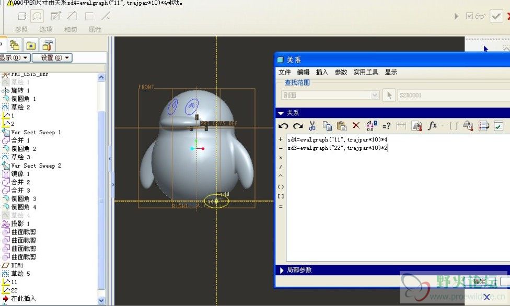510x306 pixels.
Task: Insert equals sign operator
Action: coord(281,206)
